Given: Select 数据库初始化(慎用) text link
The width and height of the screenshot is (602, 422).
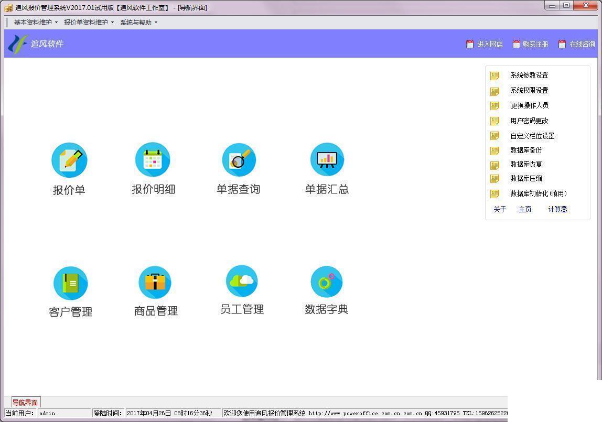Looking at the screenshot, I should tap(538, 193).
